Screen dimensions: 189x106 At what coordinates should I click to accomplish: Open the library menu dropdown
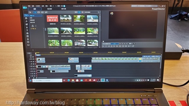tap(82, 12)
